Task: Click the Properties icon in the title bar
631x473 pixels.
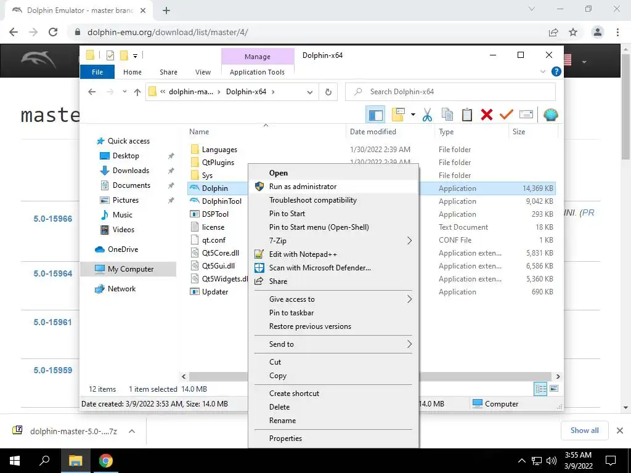Action: pos(110,55)
